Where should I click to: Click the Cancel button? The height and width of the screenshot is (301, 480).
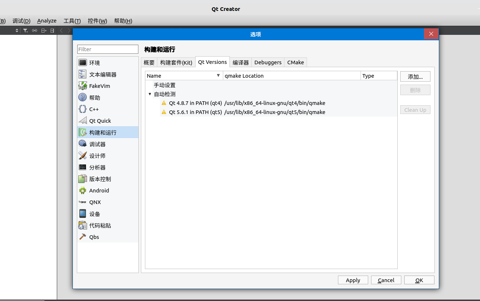point(386,280)
